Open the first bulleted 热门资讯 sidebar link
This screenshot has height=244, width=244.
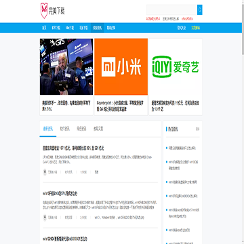pyautogui.click(x=182, y=148)
